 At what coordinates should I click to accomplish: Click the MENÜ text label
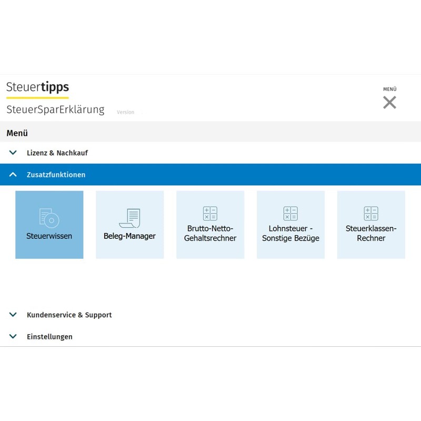(x=389, y=89)
